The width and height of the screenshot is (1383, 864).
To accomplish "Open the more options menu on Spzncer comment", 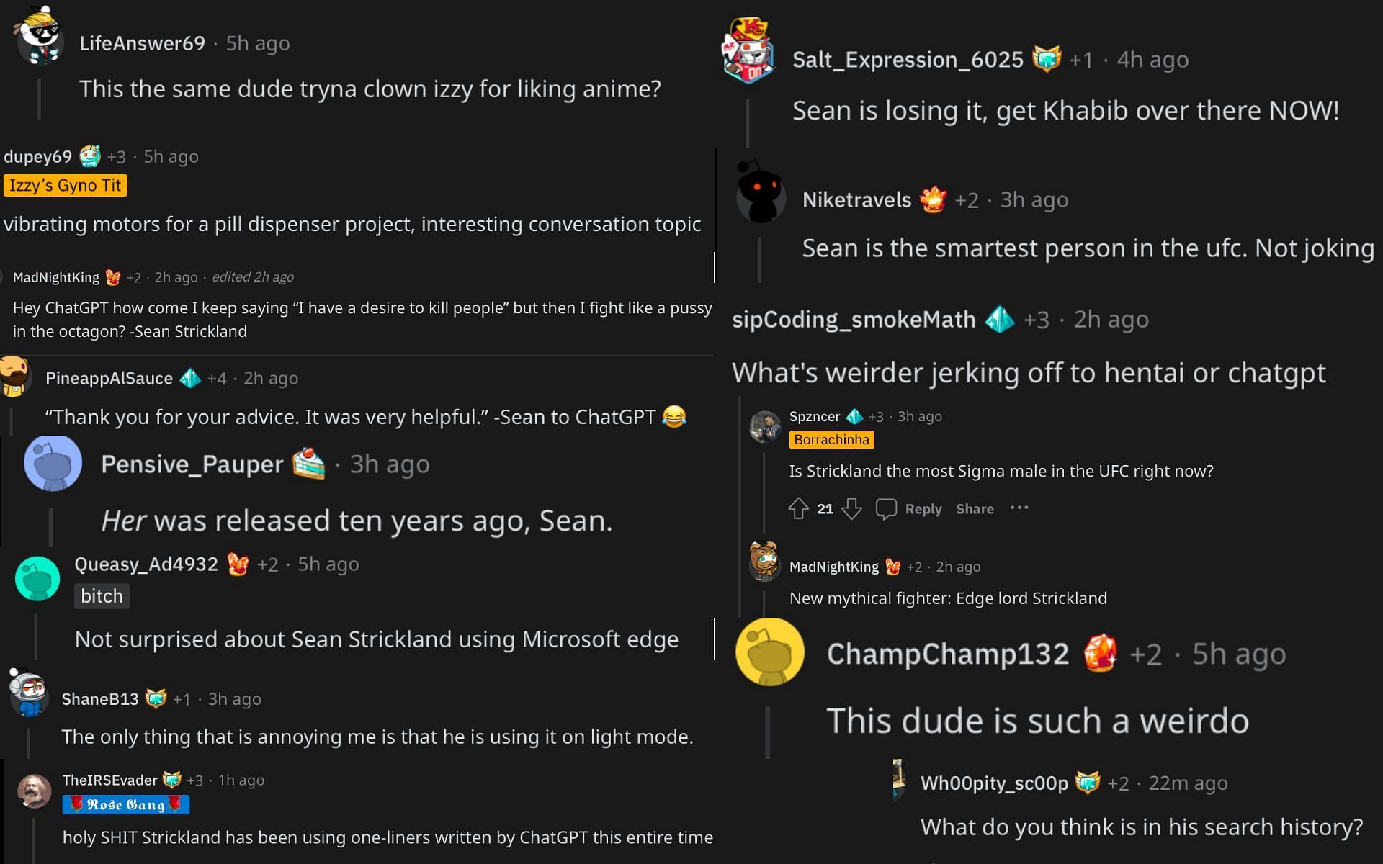I will pyautogui.click(x=1019, y=508).
